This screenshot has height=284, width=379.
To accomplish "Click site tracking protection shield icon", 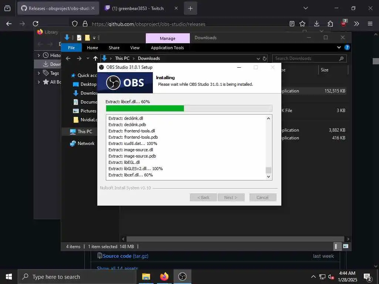I will [75, 24].
